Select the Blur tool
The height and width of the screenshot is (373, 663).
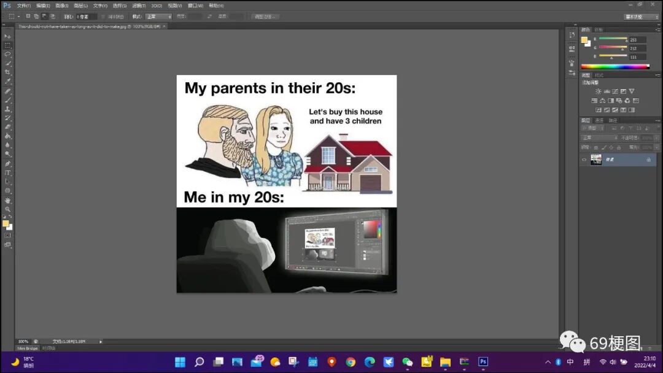[x=7, y=145]
